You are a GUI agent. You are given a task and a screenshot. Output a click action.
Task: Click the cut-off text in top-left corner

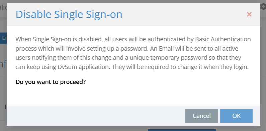click(x=3, y=7)
